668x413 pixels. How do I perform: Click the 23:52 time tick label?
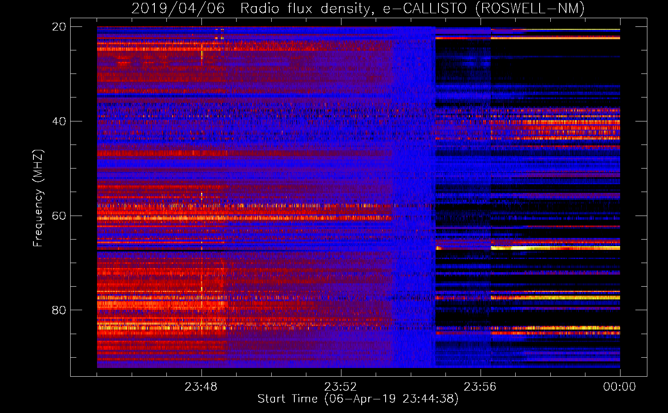pyautogui.click(x=341, y=387)
